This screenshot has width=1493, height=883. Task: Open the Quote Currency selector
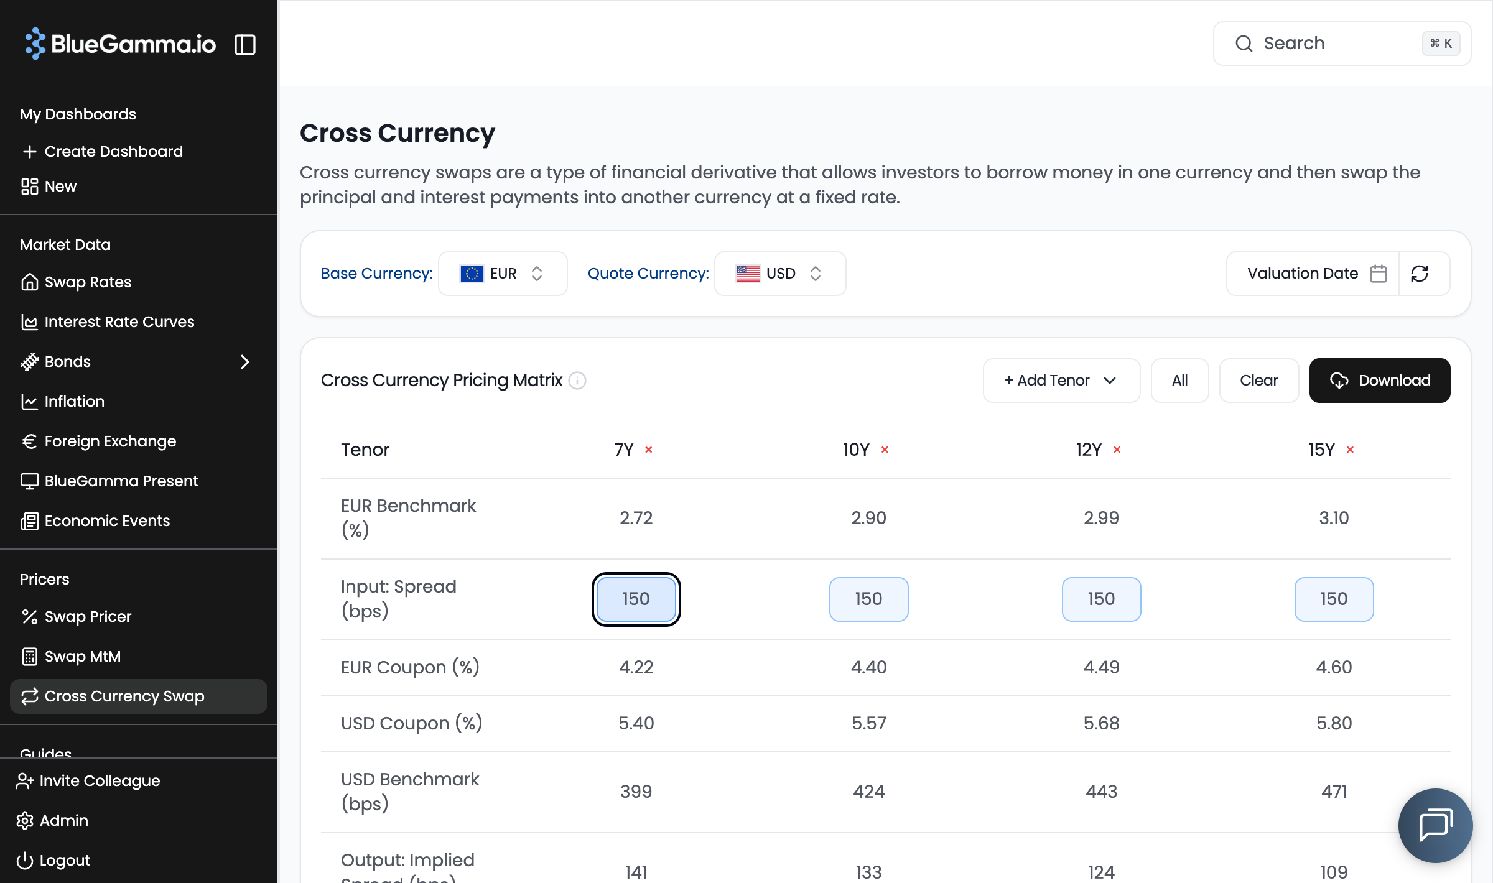tap(779, 274)
